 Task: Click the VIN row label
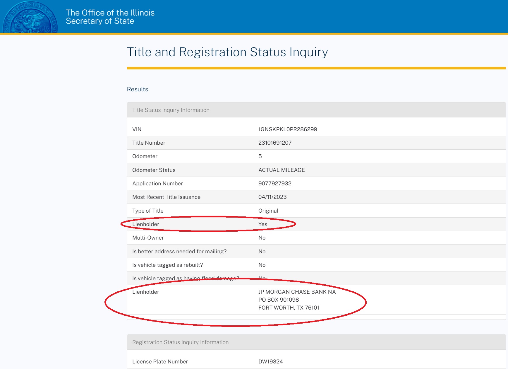(137, 129)
